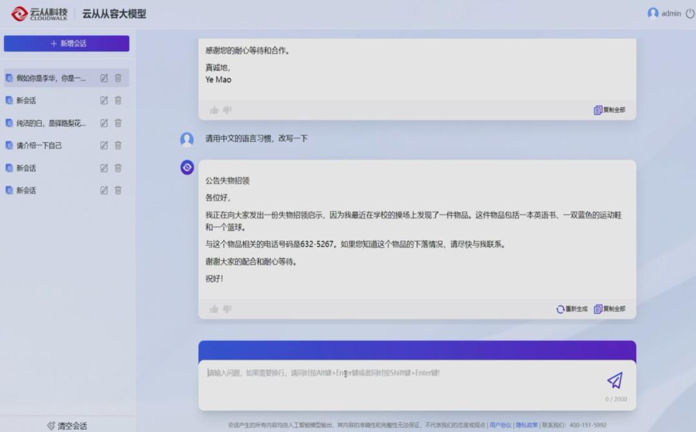The width and height of the screenshot is (696, 432).
Task: Open the 用户协议 link
Action: click(x=500, y=425)
